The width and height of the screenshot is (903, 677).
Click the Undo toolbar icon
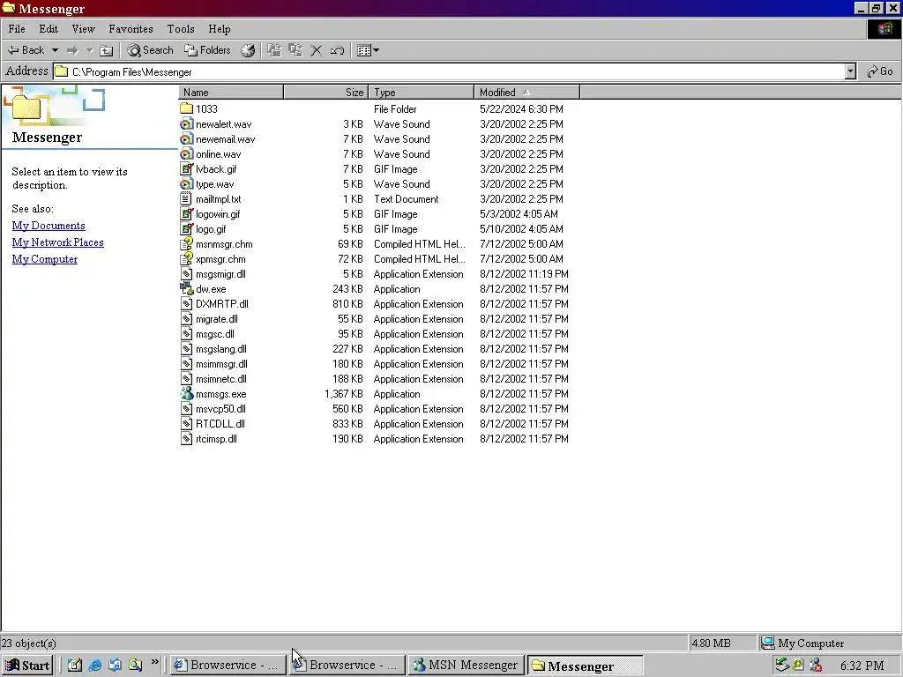(337, 50)
